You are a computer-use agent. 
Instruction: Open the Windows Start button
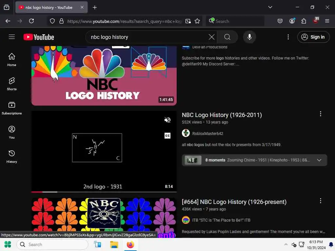(8, 244)
